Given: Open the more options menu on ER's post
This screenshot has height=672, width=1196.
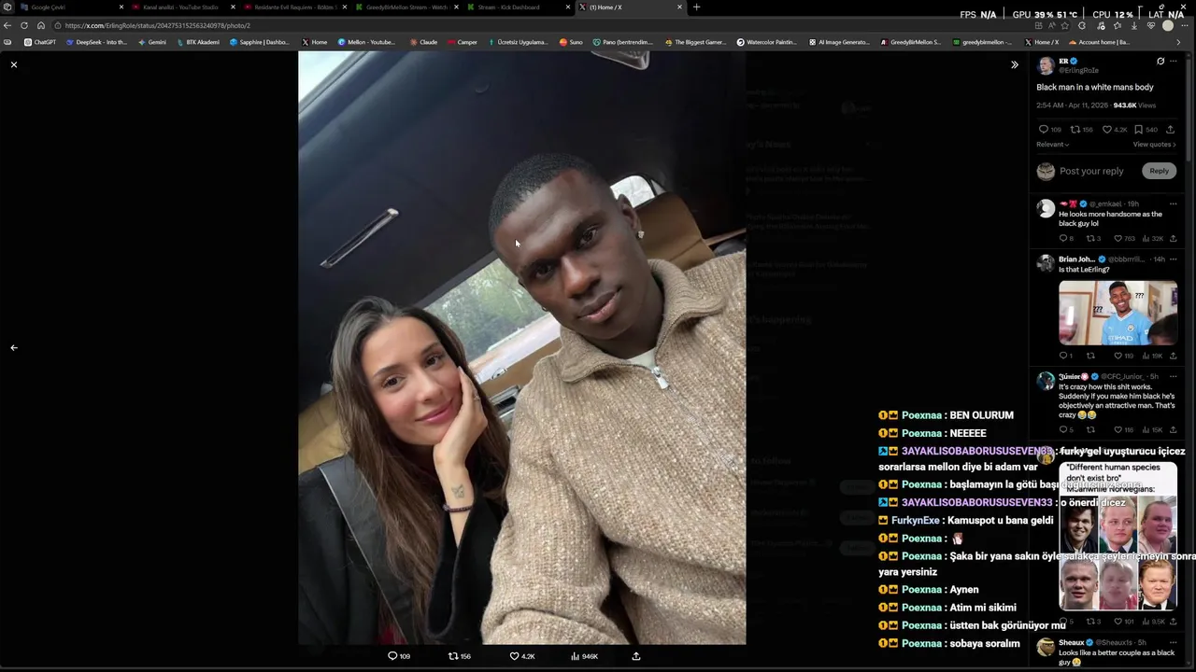Looking at the screenshot, I should (x=1174, y=62).
